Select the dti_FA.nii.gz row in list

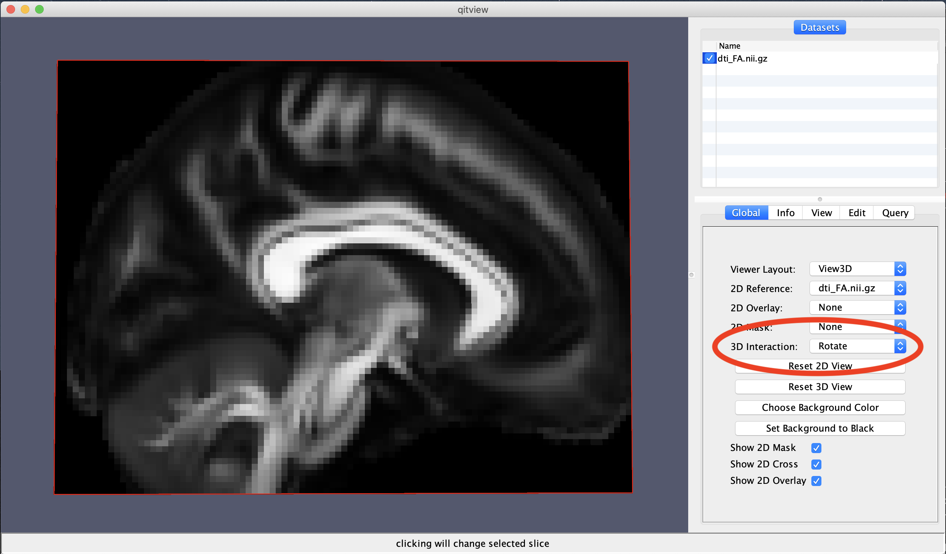click(742, 58)
